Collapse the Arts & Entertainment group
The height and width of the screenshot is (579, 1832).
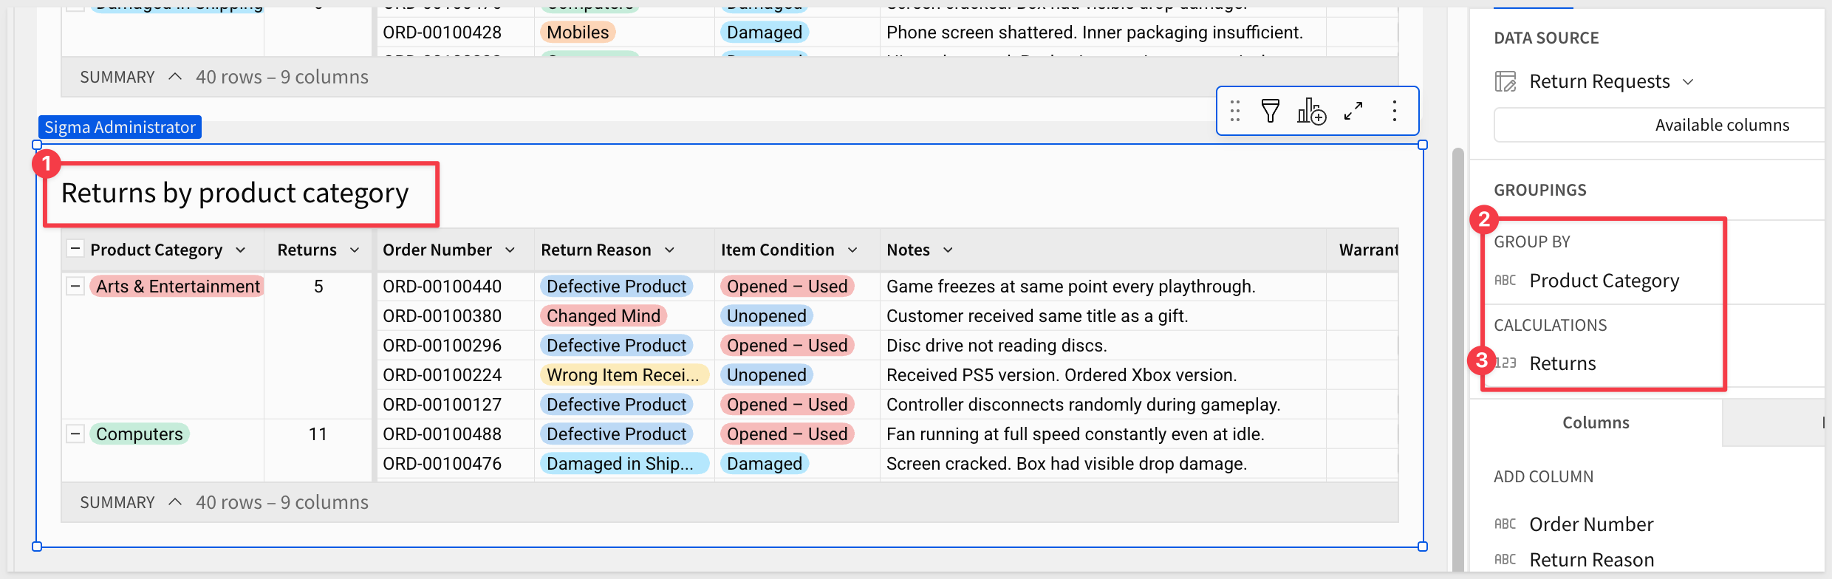pos(75,286)
